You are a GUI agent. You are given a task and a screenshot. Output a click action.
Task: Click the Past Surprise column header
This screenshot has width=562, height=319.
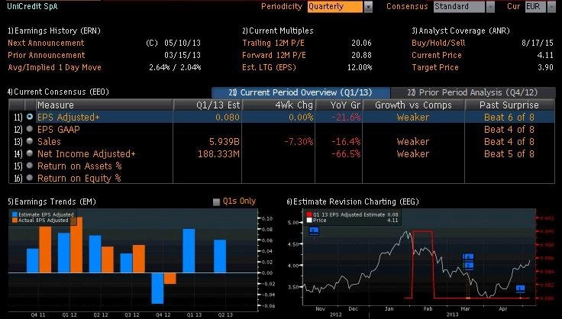[x=509, y=105]
